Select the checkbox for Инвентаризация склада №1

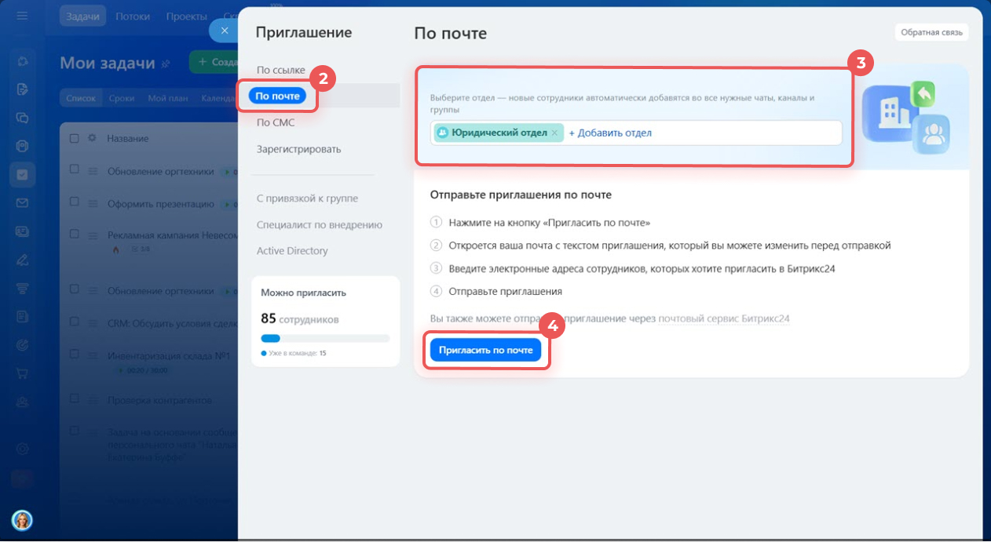coord(75,356)
